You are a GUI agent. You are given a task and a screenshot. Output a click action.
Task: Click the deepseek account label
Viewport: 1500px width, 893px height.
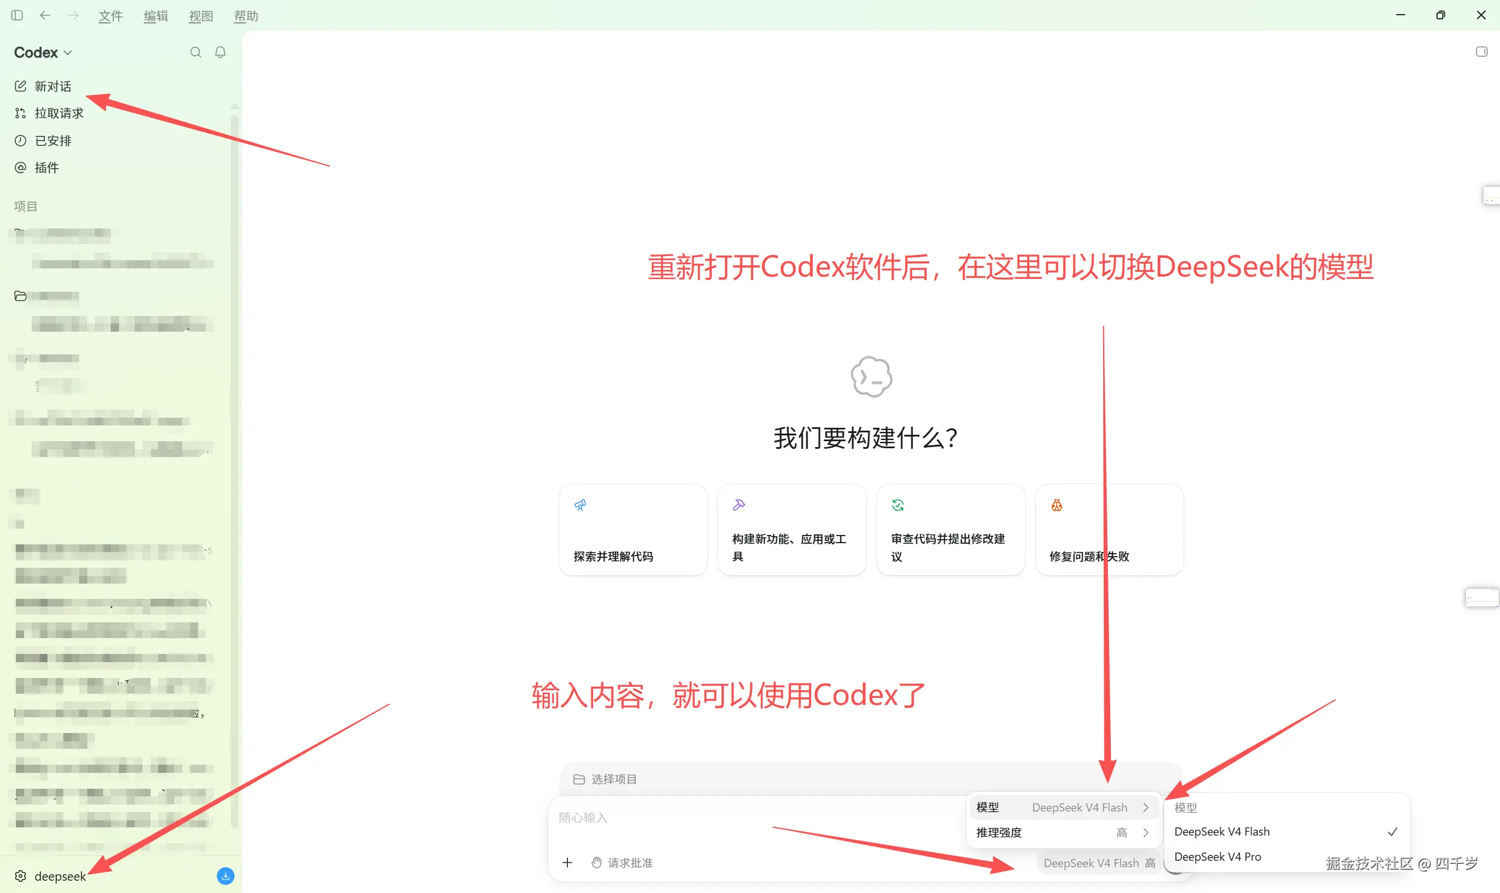(x=60, y=875)
